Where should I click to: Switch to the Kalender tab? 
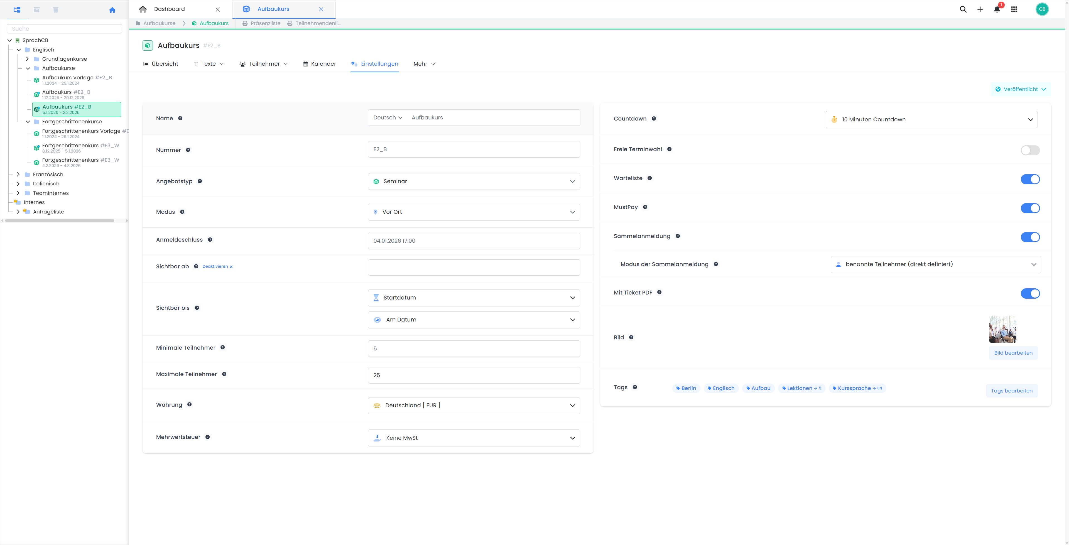pos(320,64)
